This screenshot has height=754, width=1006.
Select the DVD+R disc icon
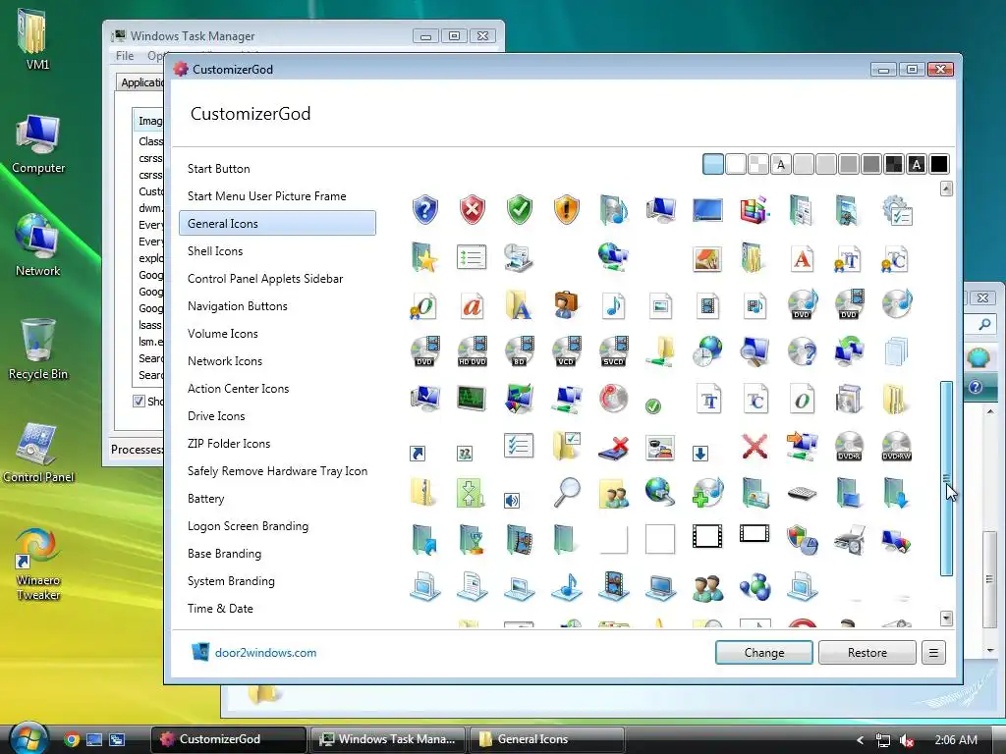[849, 447]
